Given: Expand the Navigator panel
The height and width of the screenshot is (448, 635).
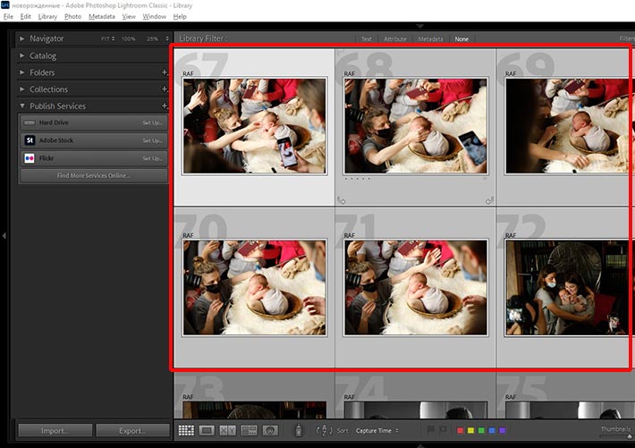Looking at the screenshot, I should point(22,38).
